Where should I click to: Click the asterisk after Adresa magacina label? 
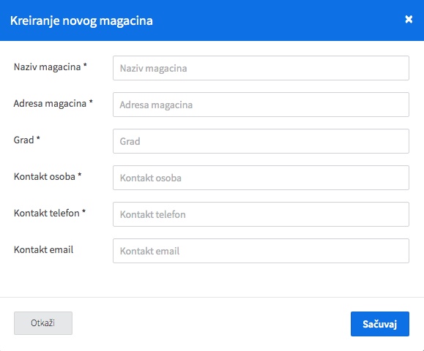tap(91, 102)
